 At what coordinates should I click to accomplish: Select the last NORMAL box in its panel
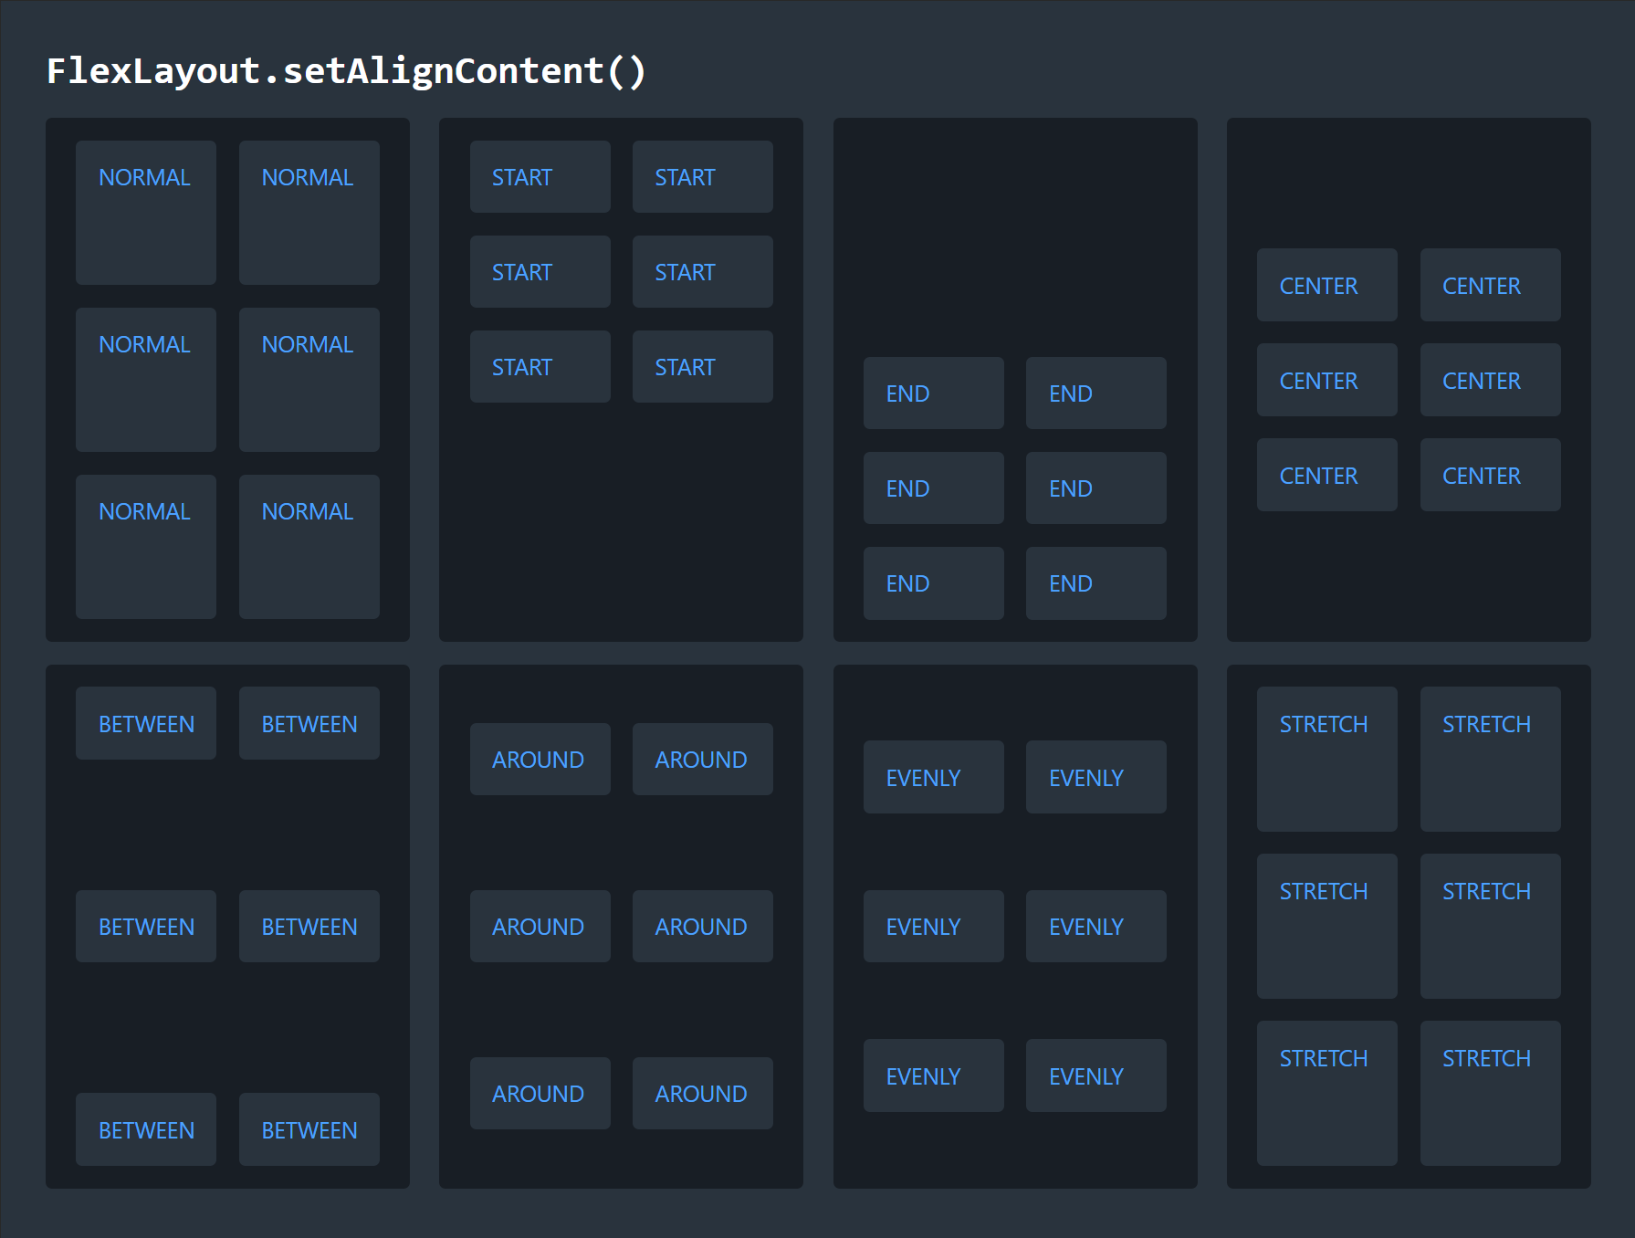[x=309, y=547]
